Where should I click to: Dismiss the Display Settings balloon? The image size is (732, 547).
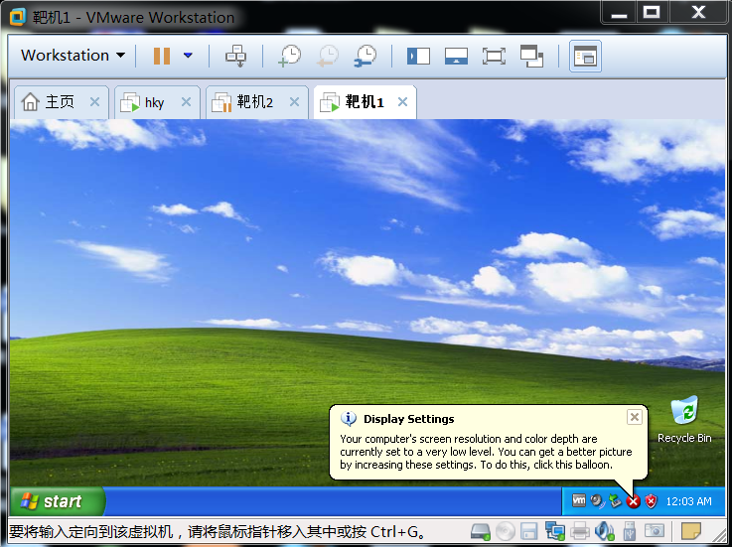coord(635,417)
